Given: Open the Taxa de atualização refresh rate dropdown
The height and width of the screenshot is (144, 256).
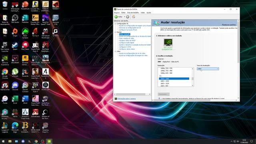Looking at the screenshot, I should tap(208, 69).
